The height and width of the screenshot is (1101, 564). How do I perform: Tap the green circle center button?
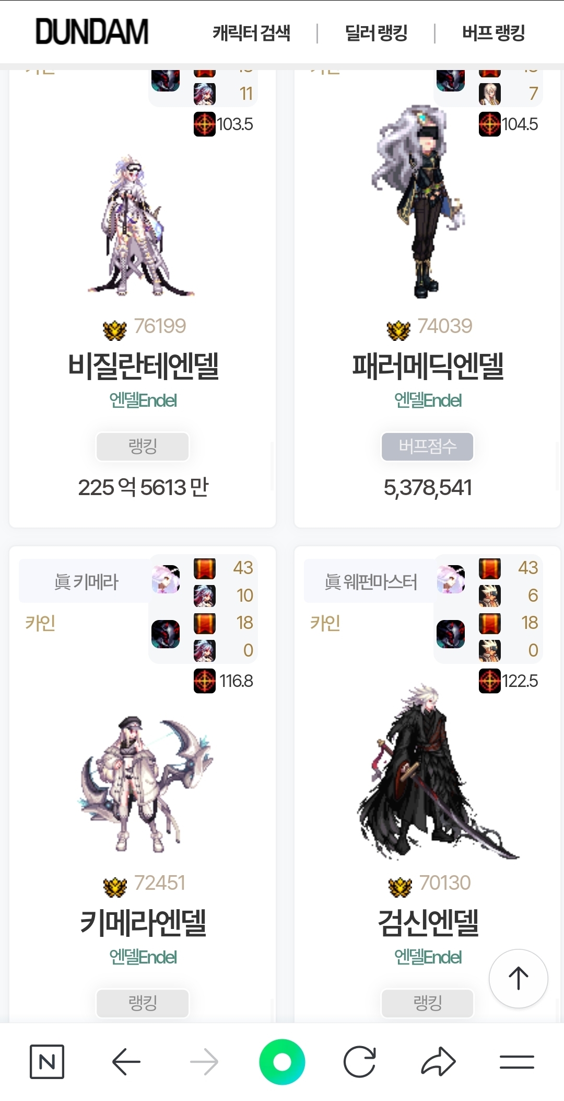pyautogui.click(x=282, y=1062)
